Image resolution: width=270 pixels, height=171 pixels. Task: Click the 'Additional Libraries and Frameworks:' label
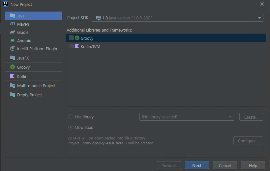pyautogui.click(x=99, y=30)
